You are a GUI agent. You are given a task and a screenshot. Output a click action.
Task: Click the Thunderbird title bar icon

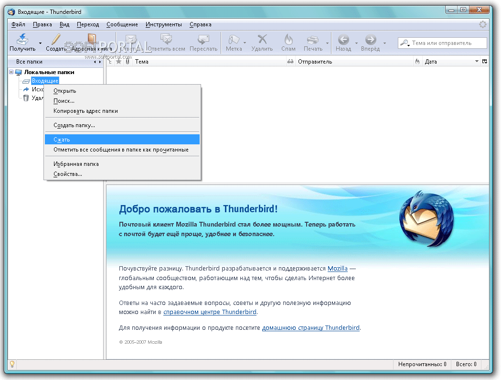(x=11, y=12)
